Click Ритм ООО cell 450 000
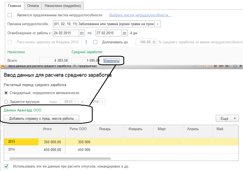Image resolution: width=243 pixels, height=171 pixels. click(80, 150)
